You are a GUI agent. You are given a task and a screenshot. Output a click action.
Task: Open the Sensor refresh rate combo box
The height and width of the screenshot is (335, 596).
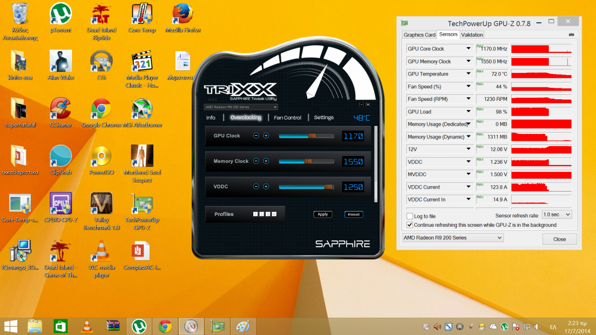click(556, 215)
